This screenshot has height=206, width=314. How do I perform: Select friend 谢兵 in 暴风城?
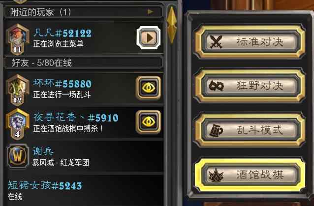[83, 156]
